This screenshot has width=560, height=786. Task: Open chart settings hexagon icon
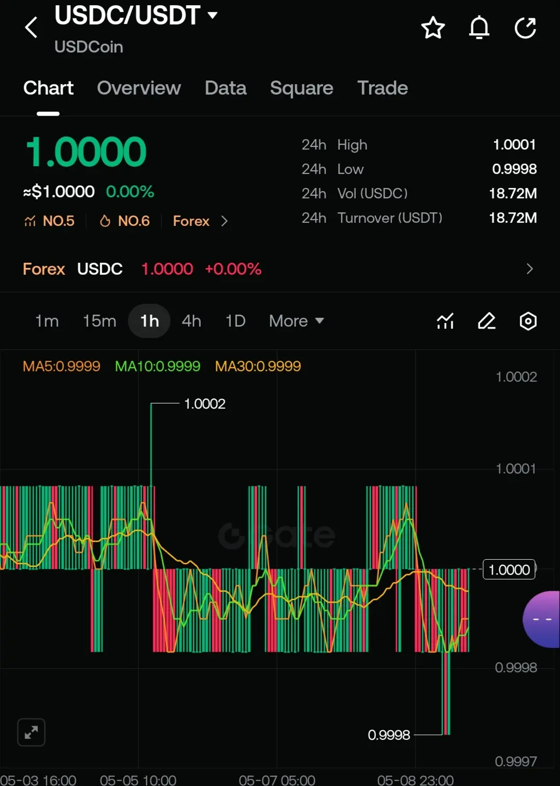[528, 321]
